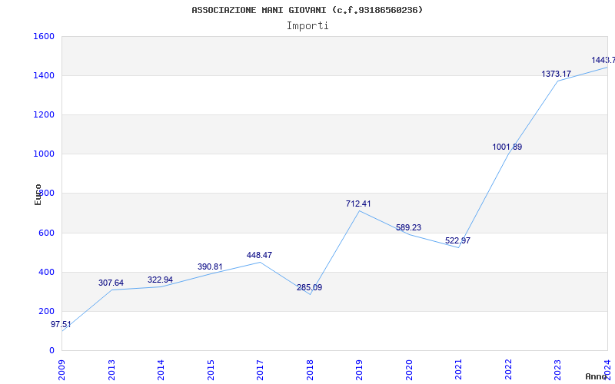Click y-axis value 0

[52, 350]
